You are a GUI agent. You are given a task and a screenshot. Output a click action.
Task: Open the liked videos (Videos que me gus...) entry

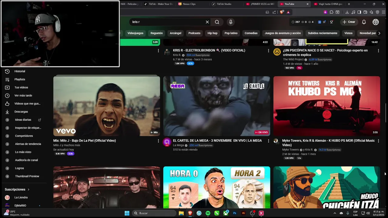pos(24,104)
